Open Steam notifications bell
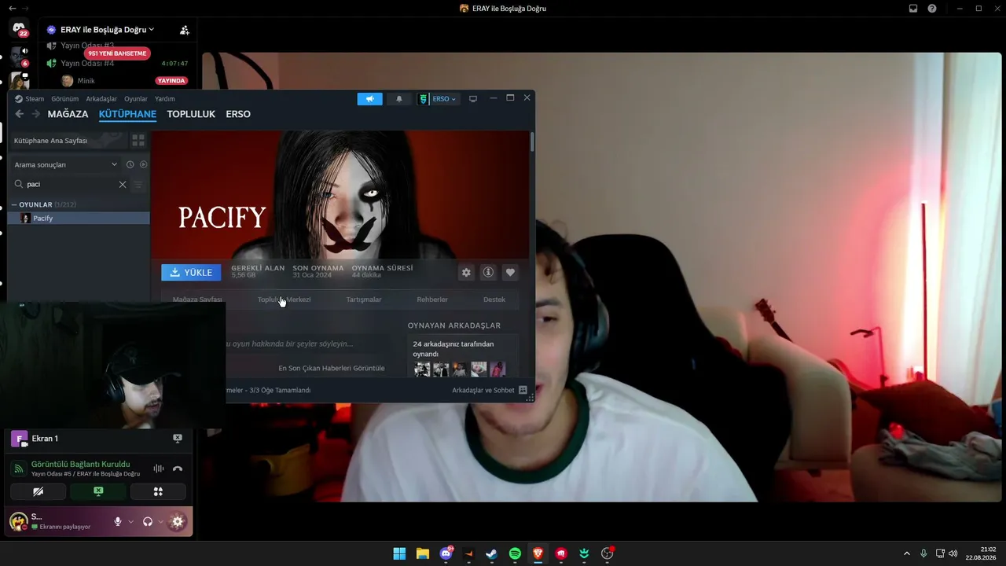The image size is (1006, 566). 398,99
